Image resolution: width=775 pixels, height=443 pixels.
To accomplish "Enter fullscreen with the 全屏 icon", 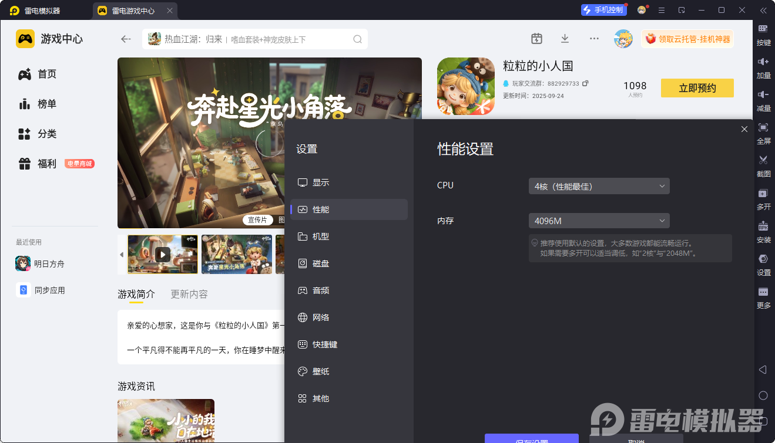I will pyautogui.click(x=763, y=128).
